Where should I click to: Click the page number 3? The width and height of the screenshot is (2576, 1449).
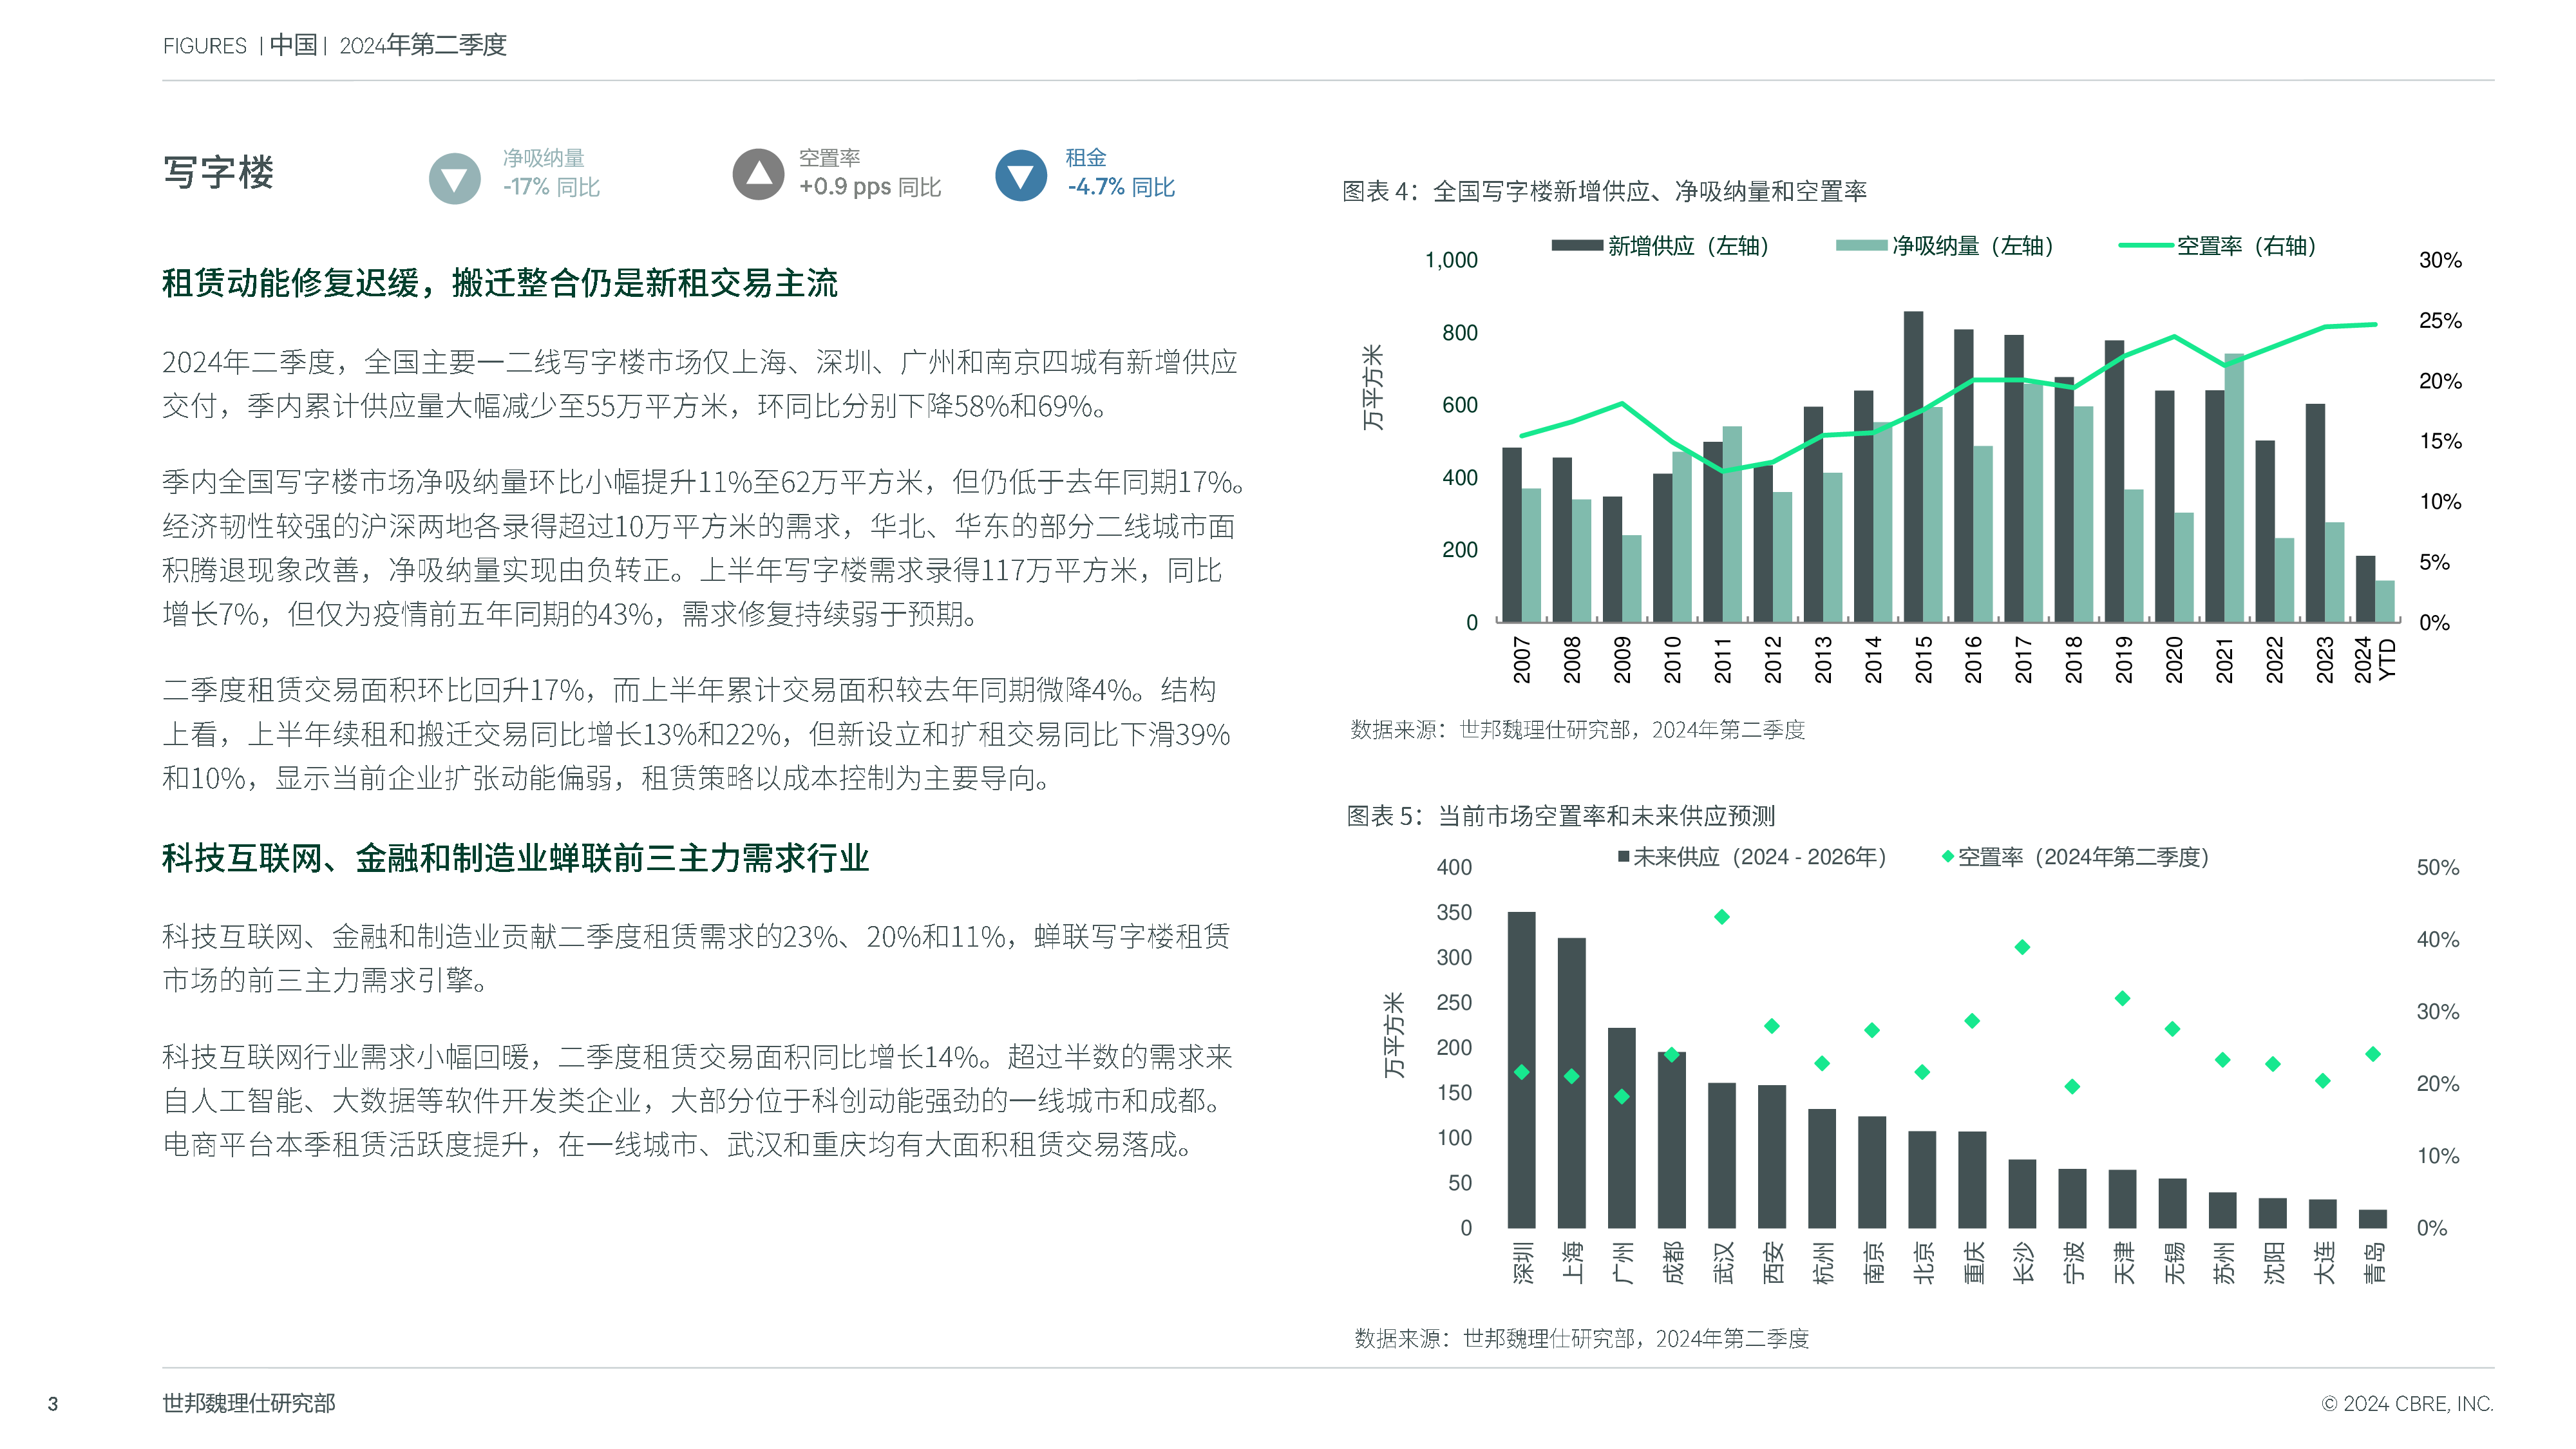pos(53,1404)
